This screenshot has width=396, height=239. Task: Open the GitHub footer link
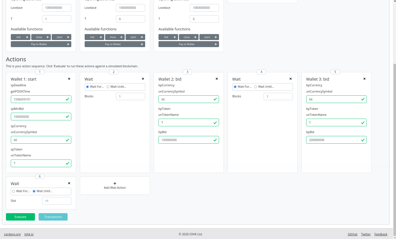352,234
